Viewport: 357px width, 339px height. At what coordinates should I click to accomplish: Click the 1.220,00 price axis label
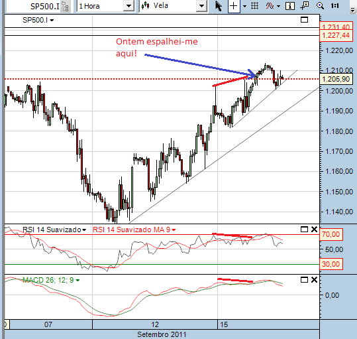point(339,50)
